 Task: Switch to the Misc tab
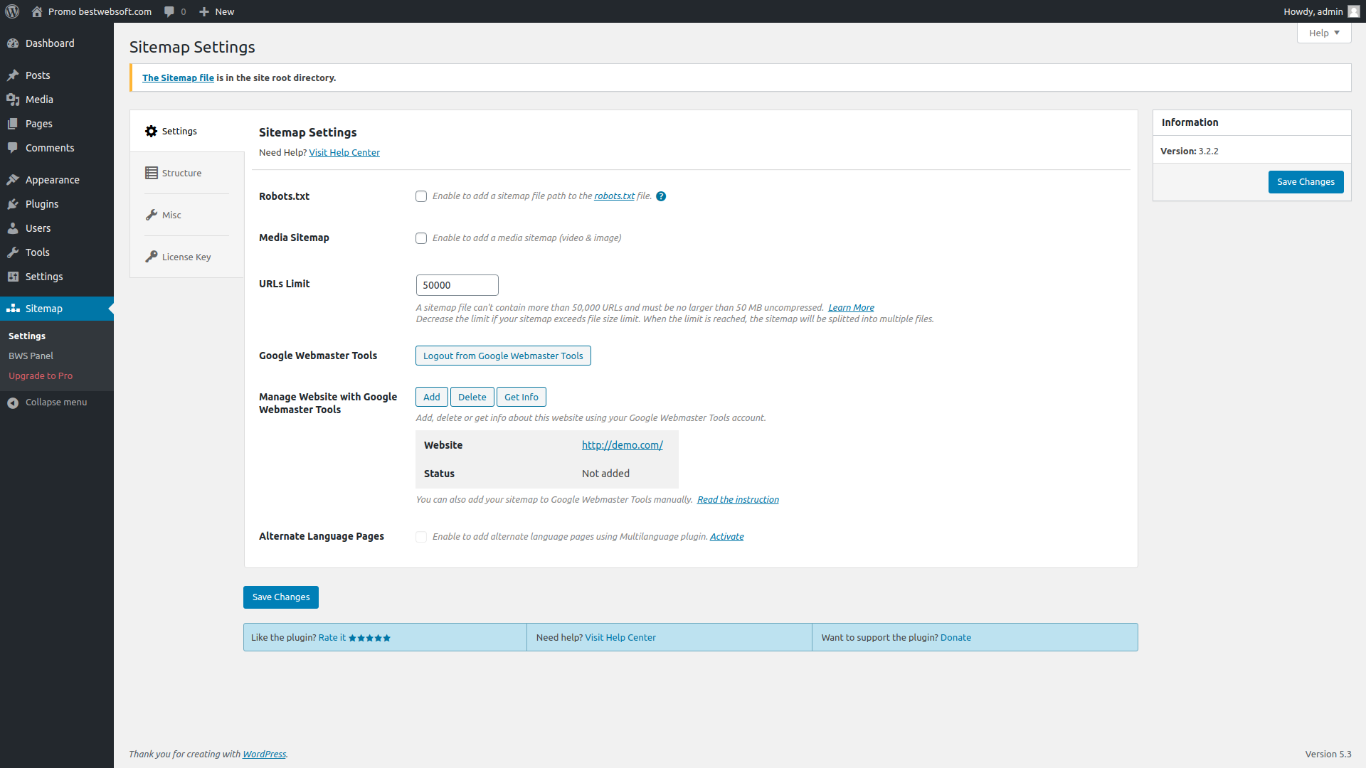pos(187,215)
